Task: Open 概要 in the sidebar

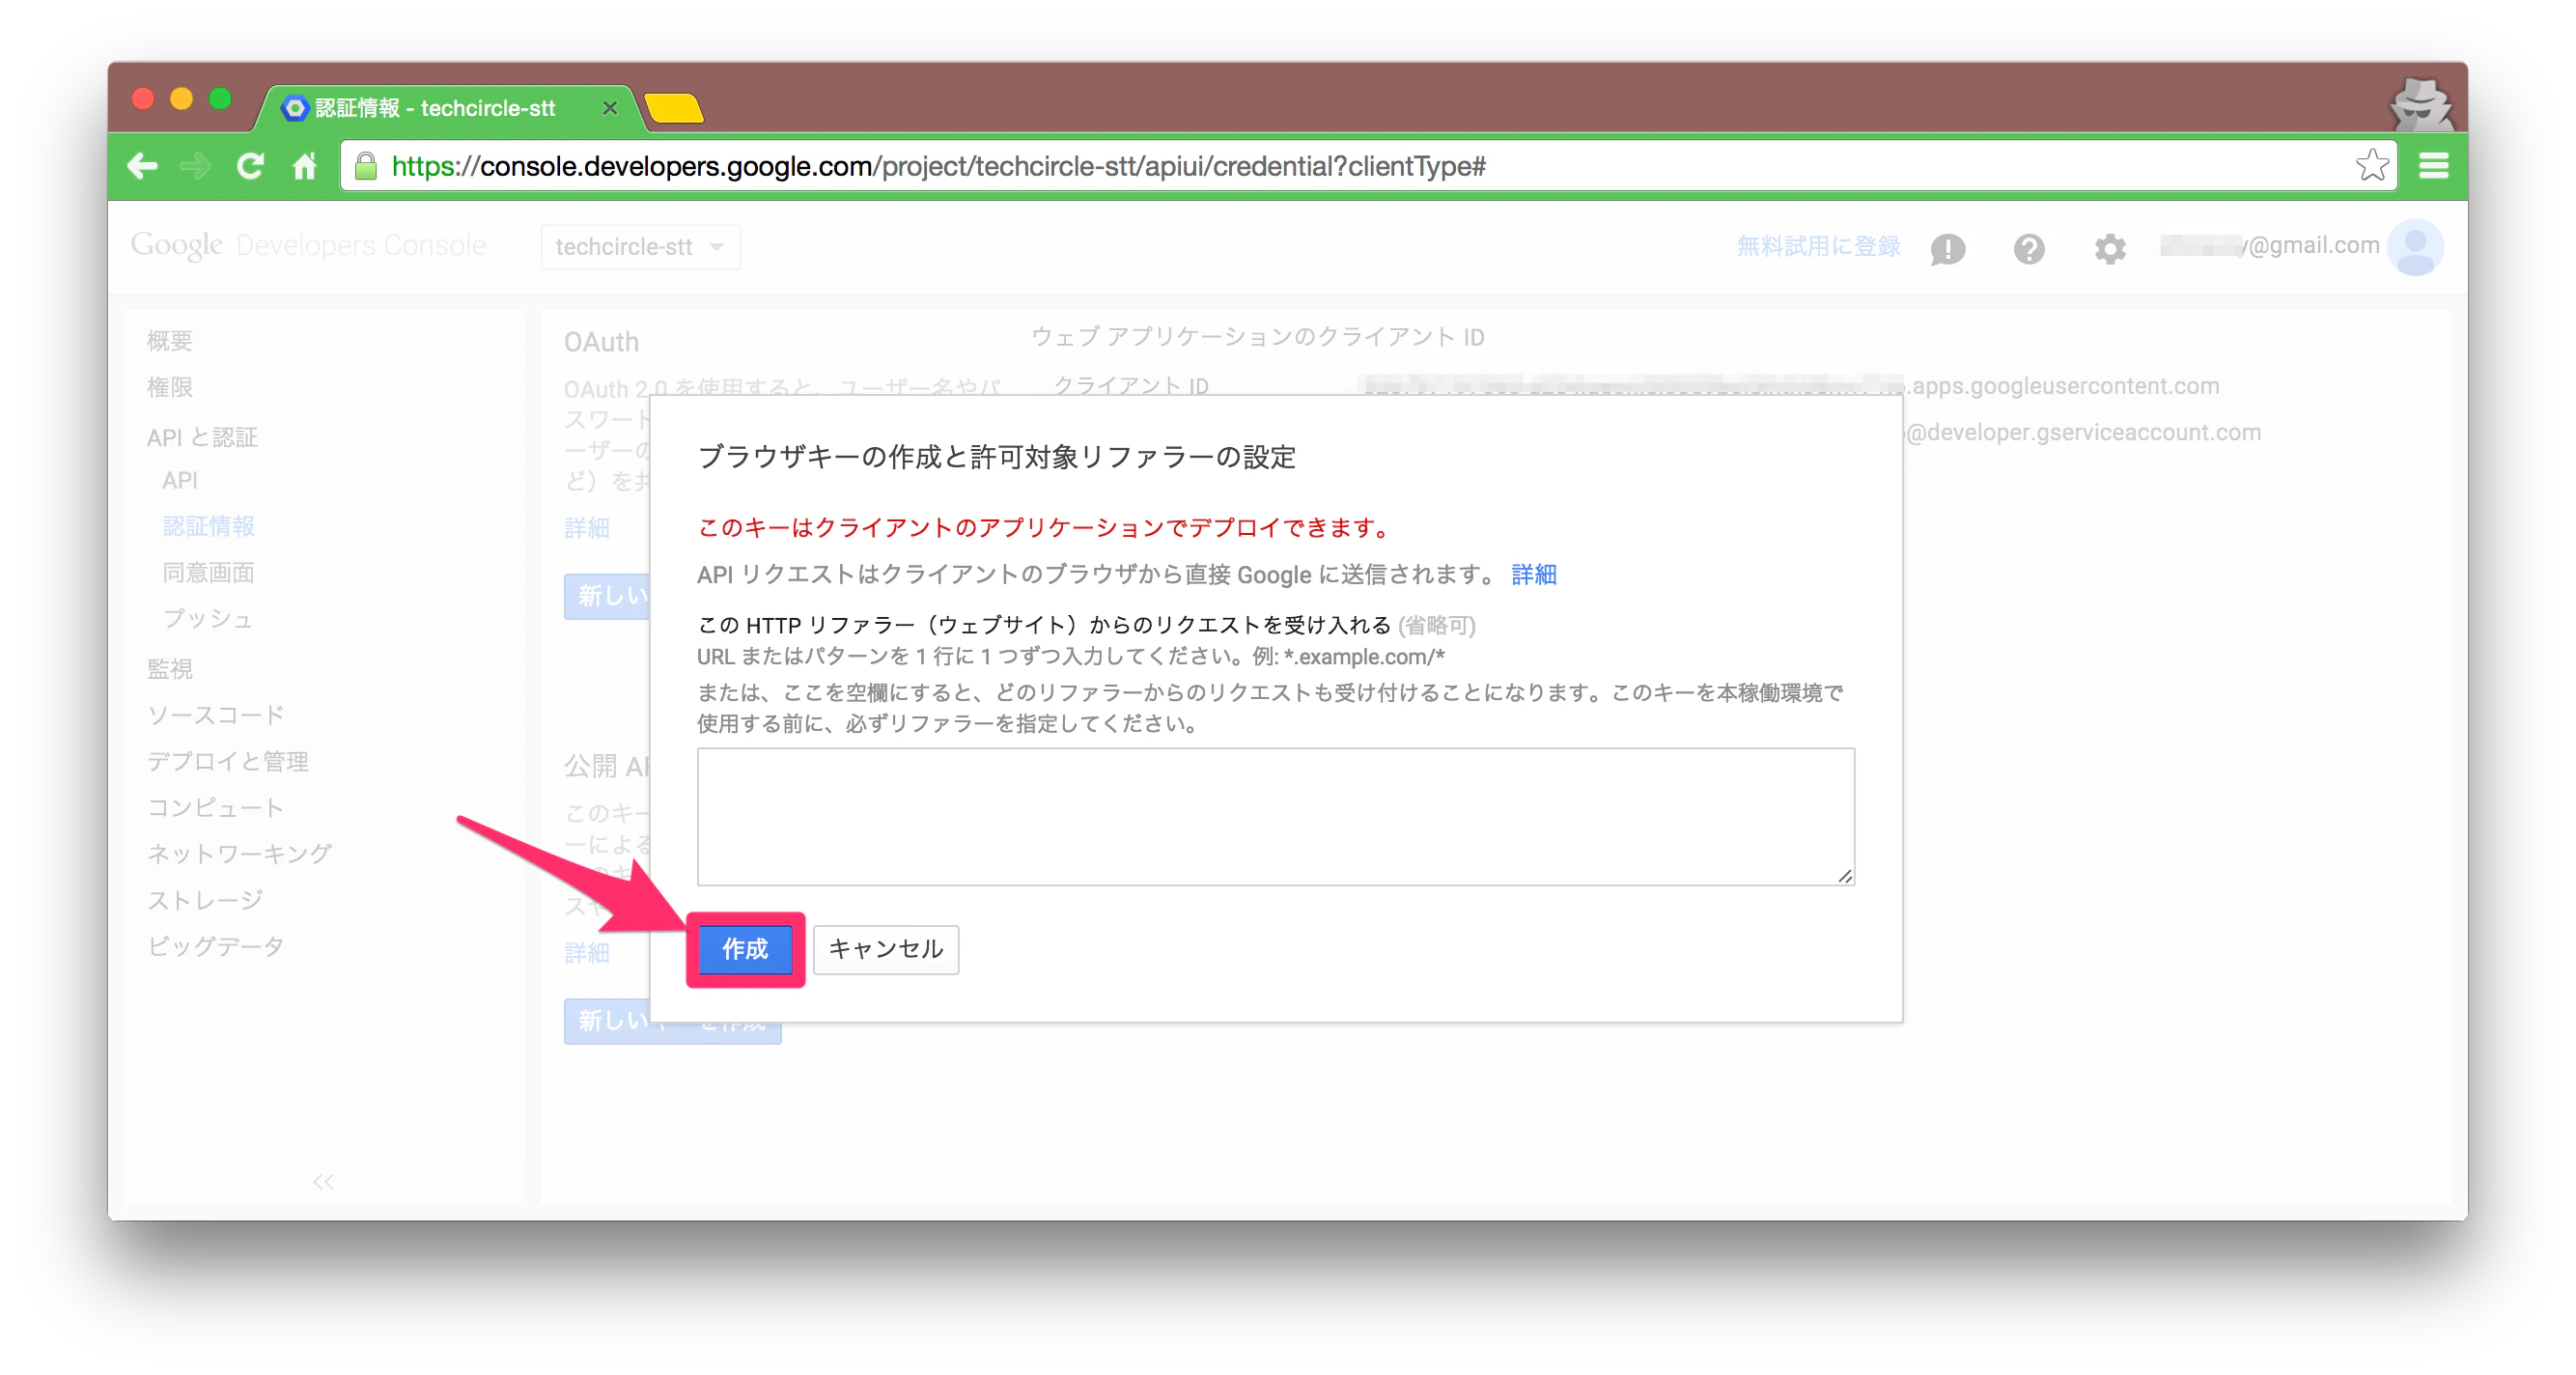Action: click(169, 341)
